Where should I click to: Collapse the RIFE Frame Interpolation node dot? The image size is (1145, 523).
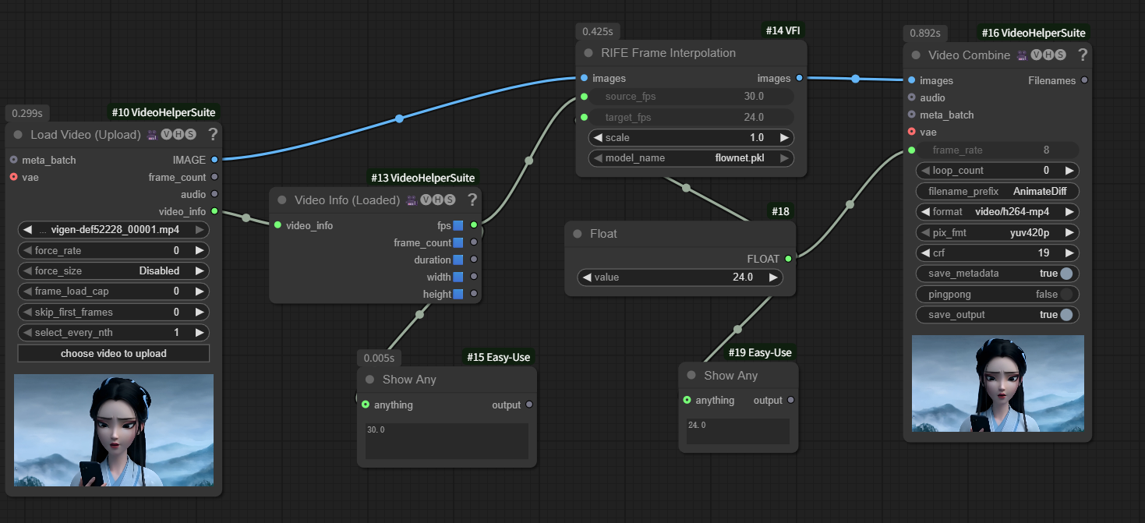point(588,53)
